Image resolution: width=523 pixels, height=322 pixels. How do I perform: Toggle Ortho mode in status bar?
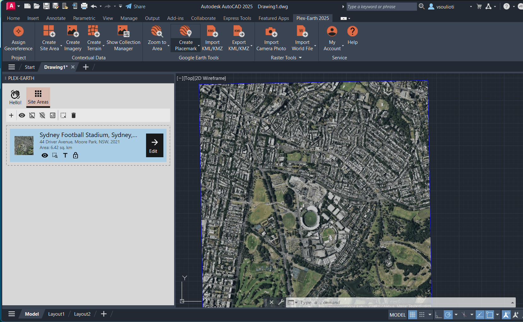pyautogui.click(x=438, y=315)
